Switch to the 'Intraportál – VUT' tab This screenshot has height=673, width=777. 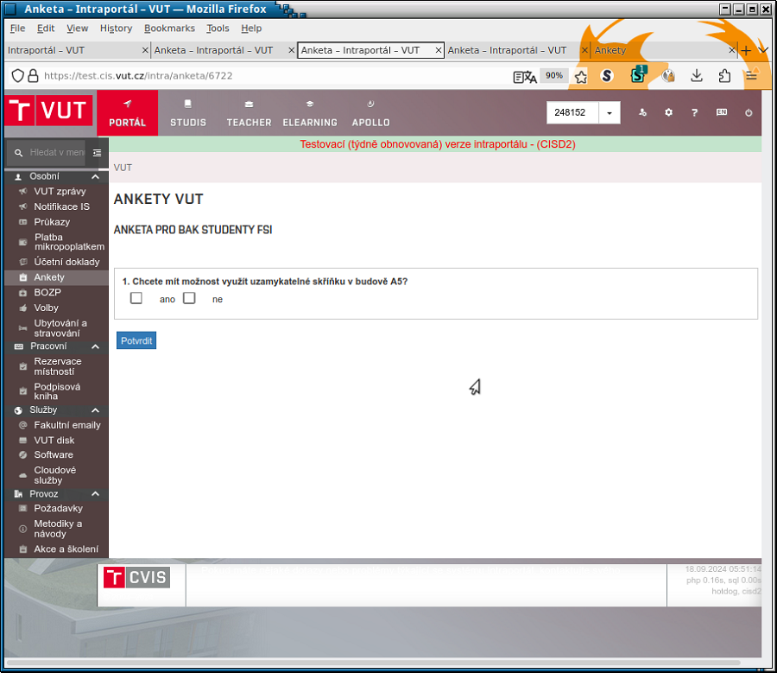(x=77, y=50)
